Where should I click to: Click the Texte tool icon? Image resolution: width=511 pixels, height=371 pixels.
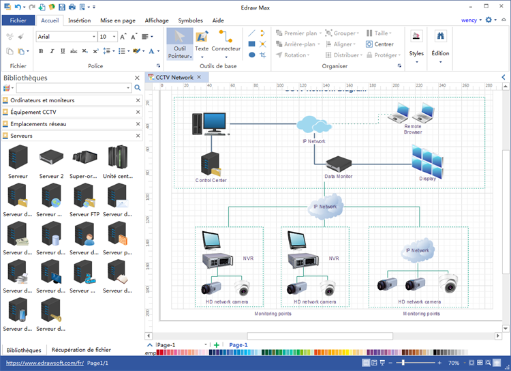[x=202, y=38]
